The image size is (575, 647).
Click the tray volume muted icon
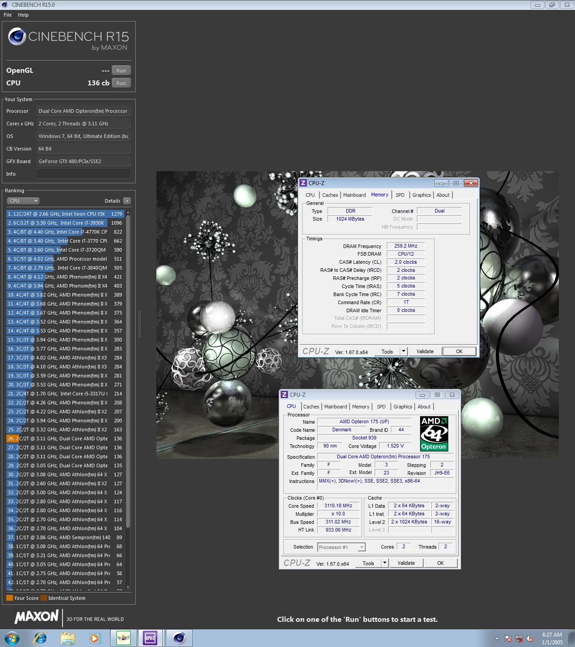tap(530, 638)
